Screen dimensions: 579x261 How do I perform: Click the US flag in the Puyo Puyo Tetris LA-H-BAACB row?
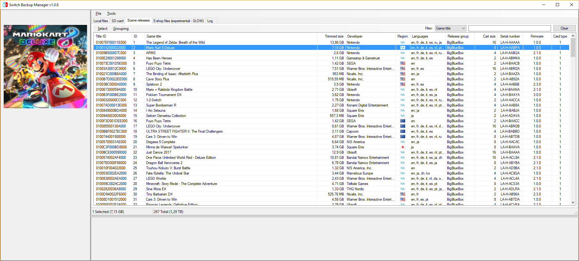402,63
